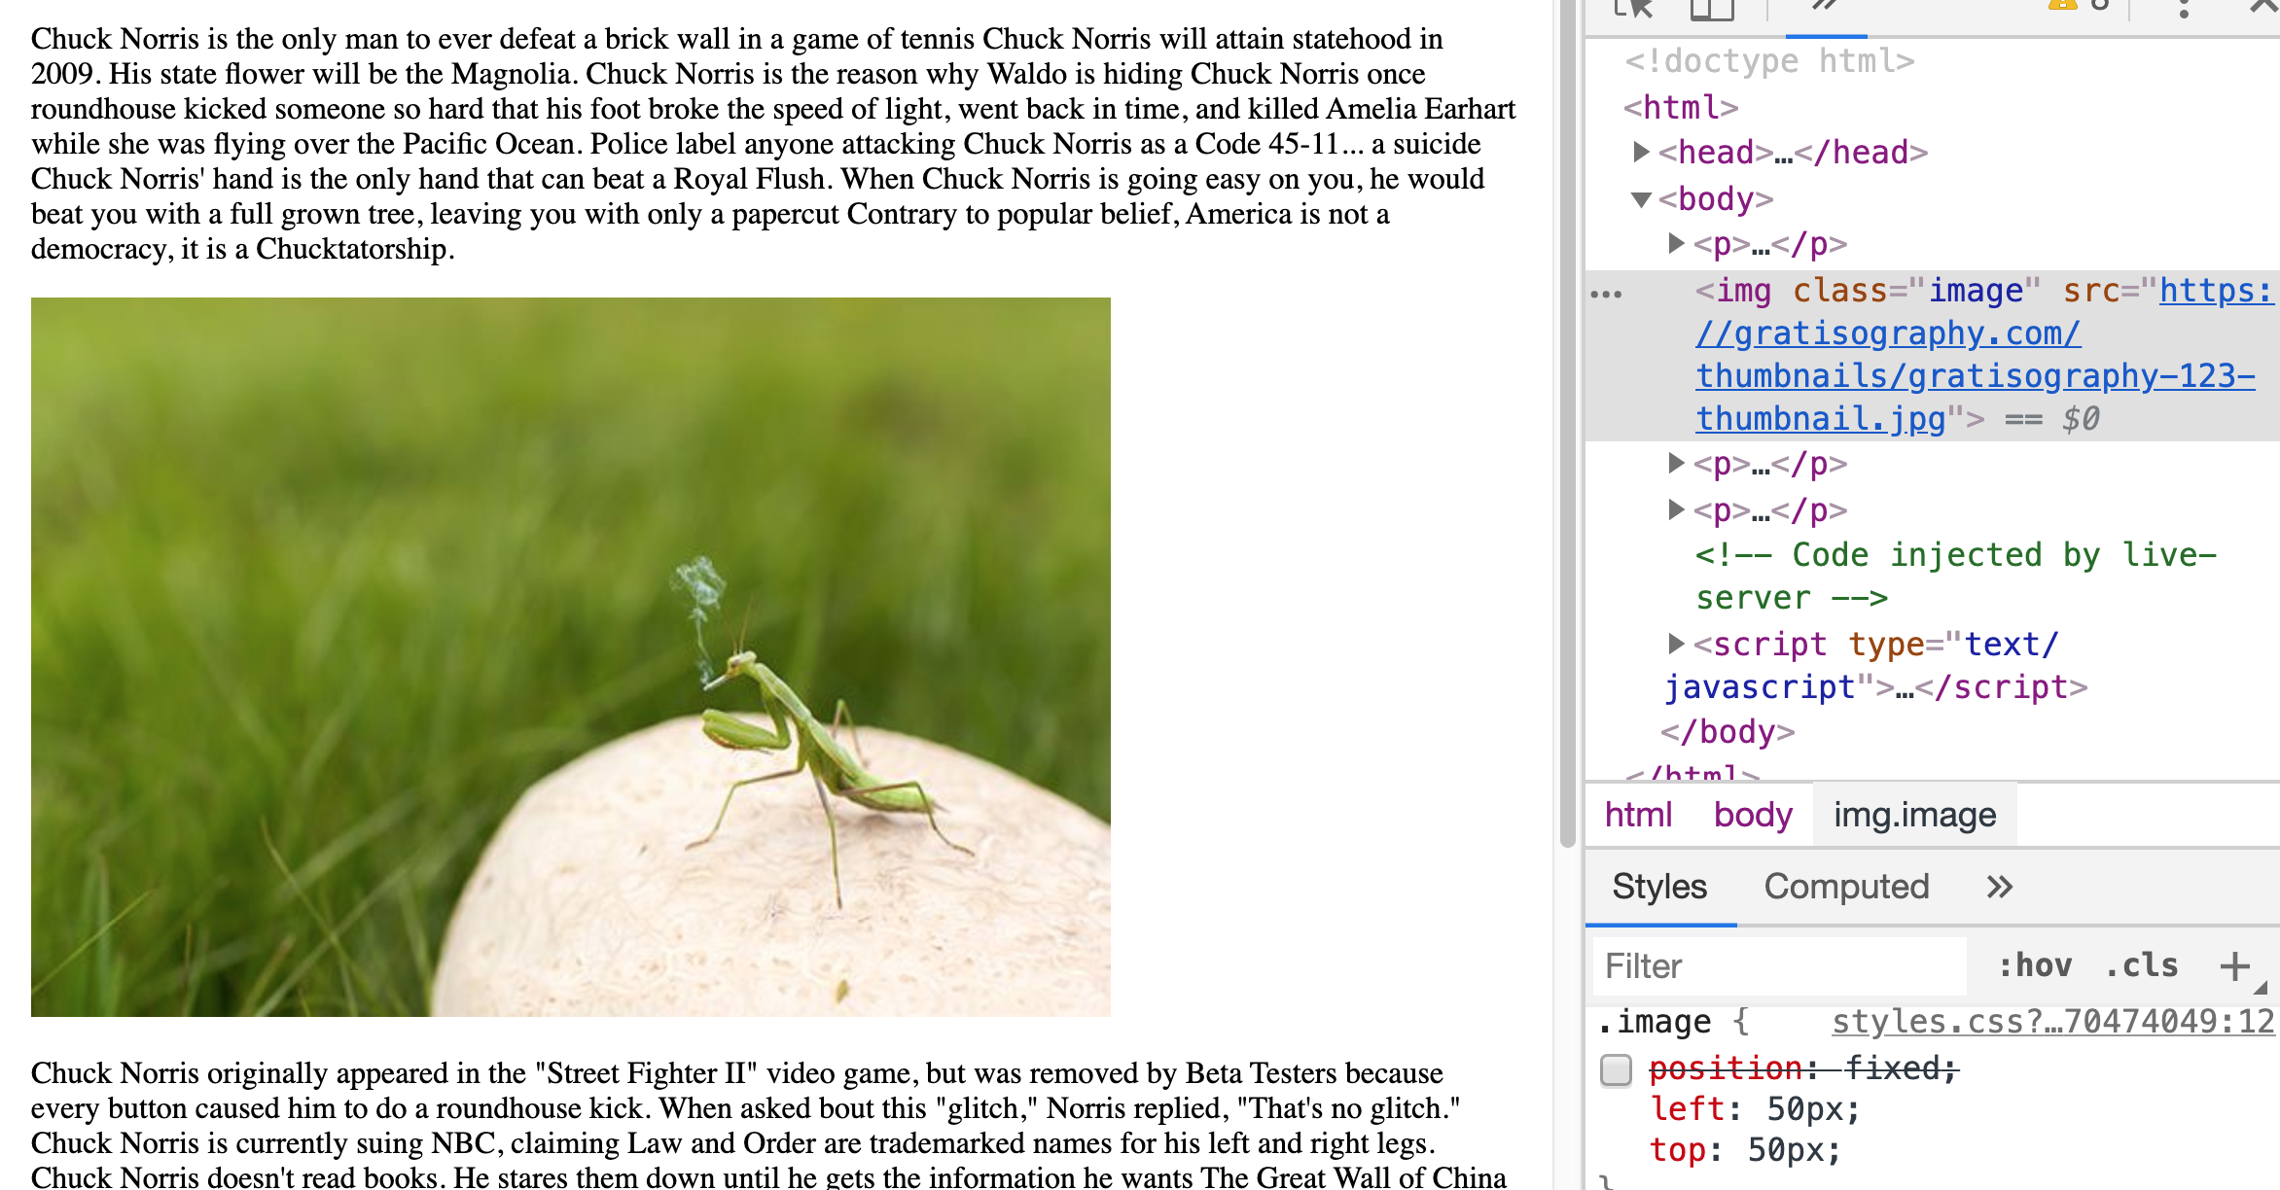Open more DevTools panels chevron

1825,6
